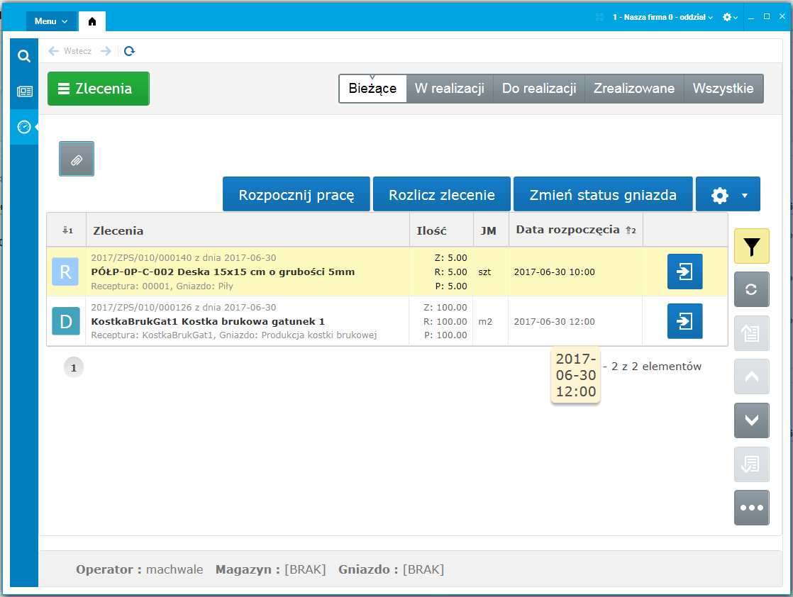Click Operator machwale in status bar
793x597 pixels.
pos(140,570)
